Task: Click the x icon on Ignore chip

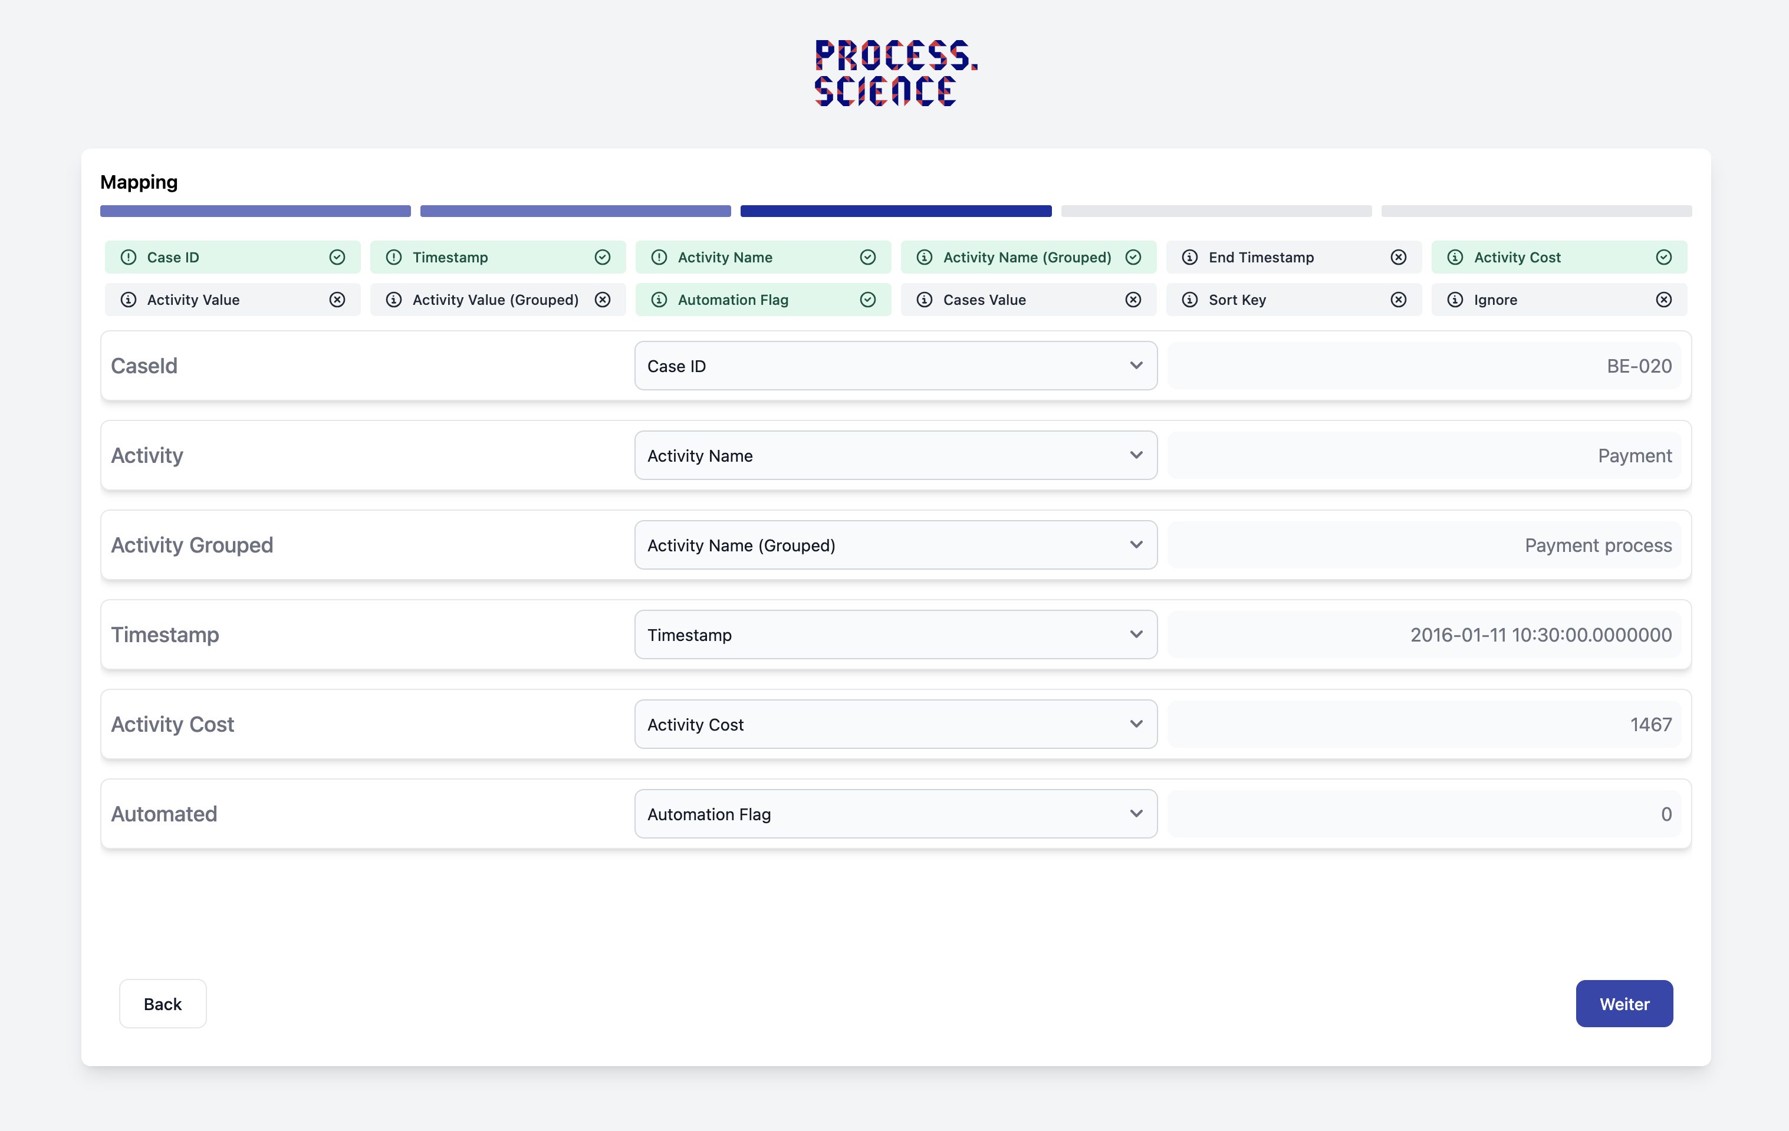Action: click(x=1663, y=300)
